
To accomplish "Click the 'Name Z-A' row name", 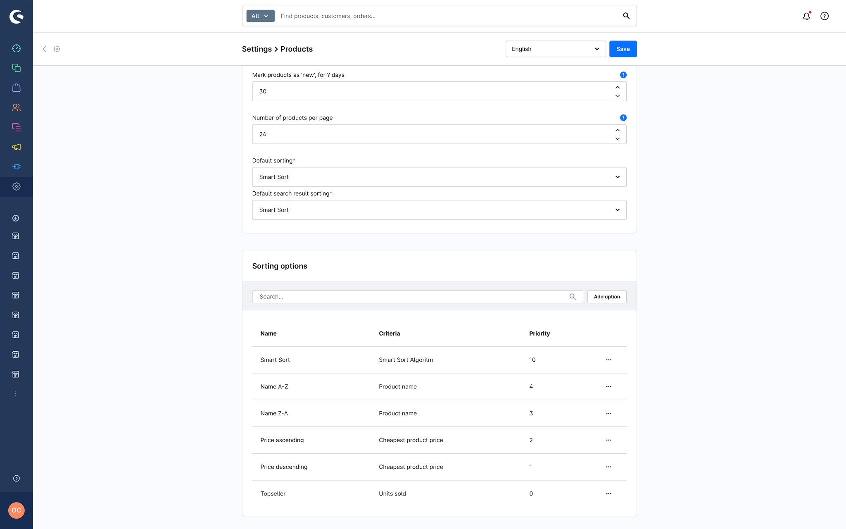I will [274, 413].
